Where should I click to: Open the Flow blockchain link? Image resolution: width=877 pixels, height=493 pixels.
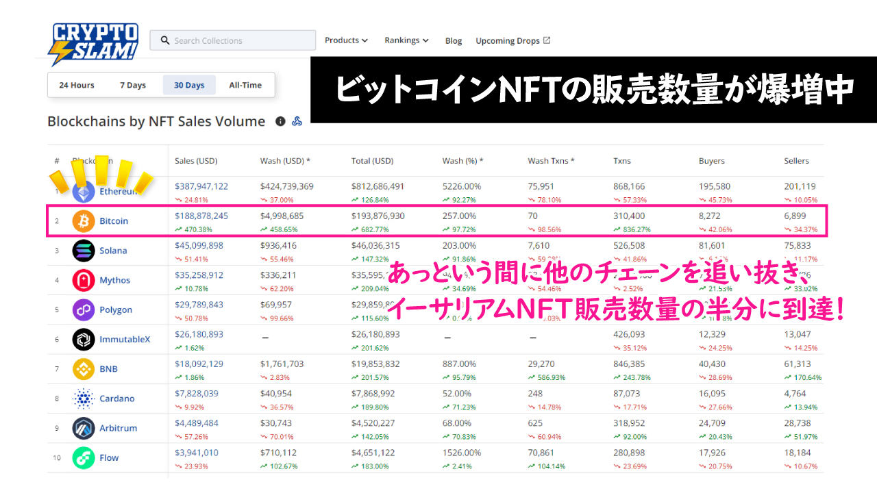pos(109,457)
